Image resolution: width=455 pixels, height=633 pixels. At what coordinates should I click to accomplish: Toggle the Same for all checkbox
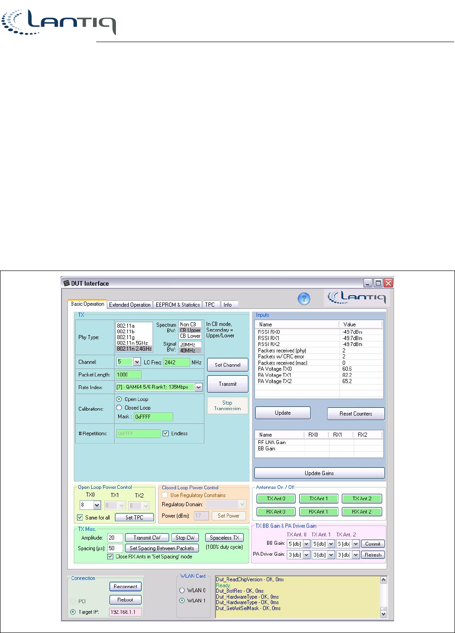[80, 518]
